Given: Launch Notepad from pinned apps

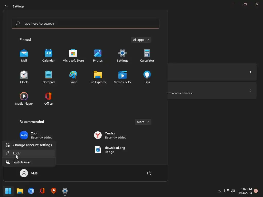Looking at the screenshot, I should click(49, 77).
